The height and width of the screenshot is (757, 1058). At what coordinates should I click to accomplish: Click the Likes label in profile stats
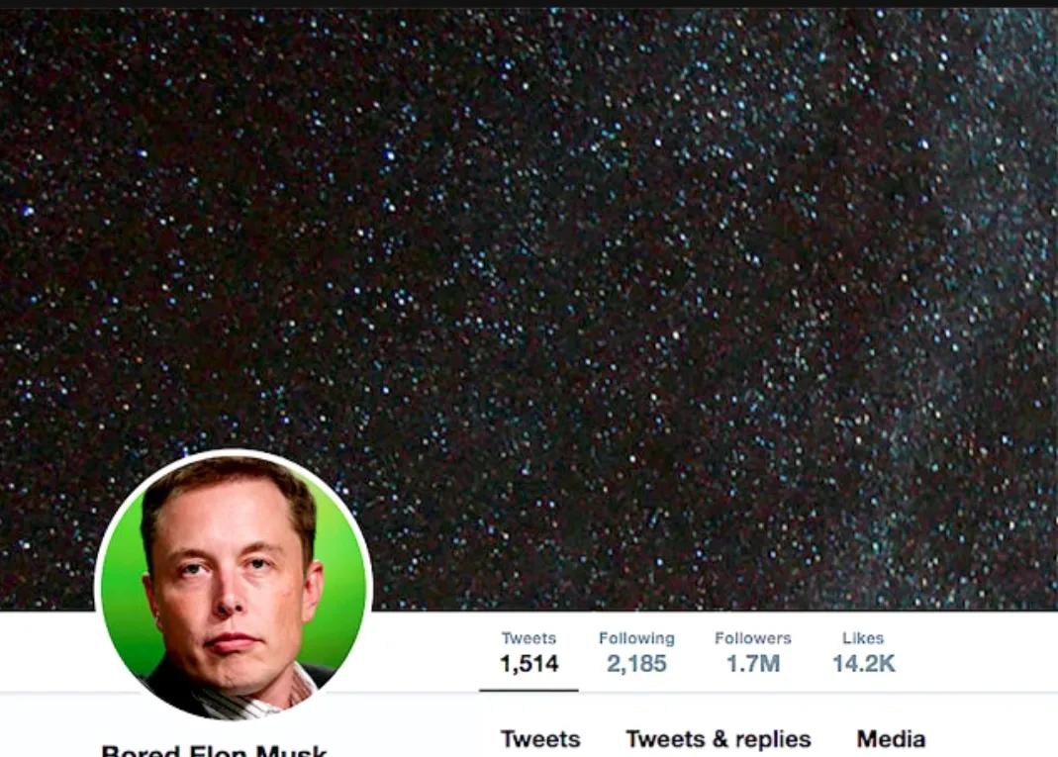point(863,638)
